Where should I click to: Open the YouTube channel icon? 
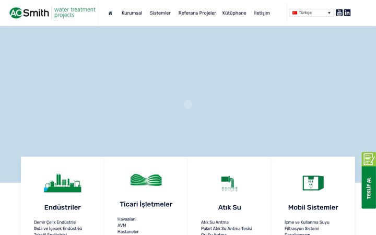[x=339, y=13]
